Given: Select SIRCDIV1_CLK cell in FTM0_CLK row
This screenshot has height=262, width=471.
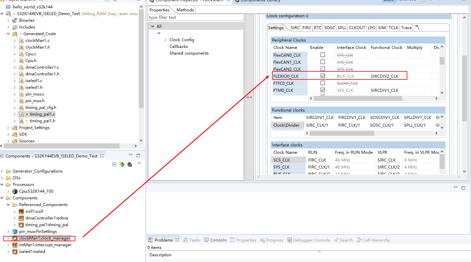Looking at the screenshot, I should pos(387,90).
